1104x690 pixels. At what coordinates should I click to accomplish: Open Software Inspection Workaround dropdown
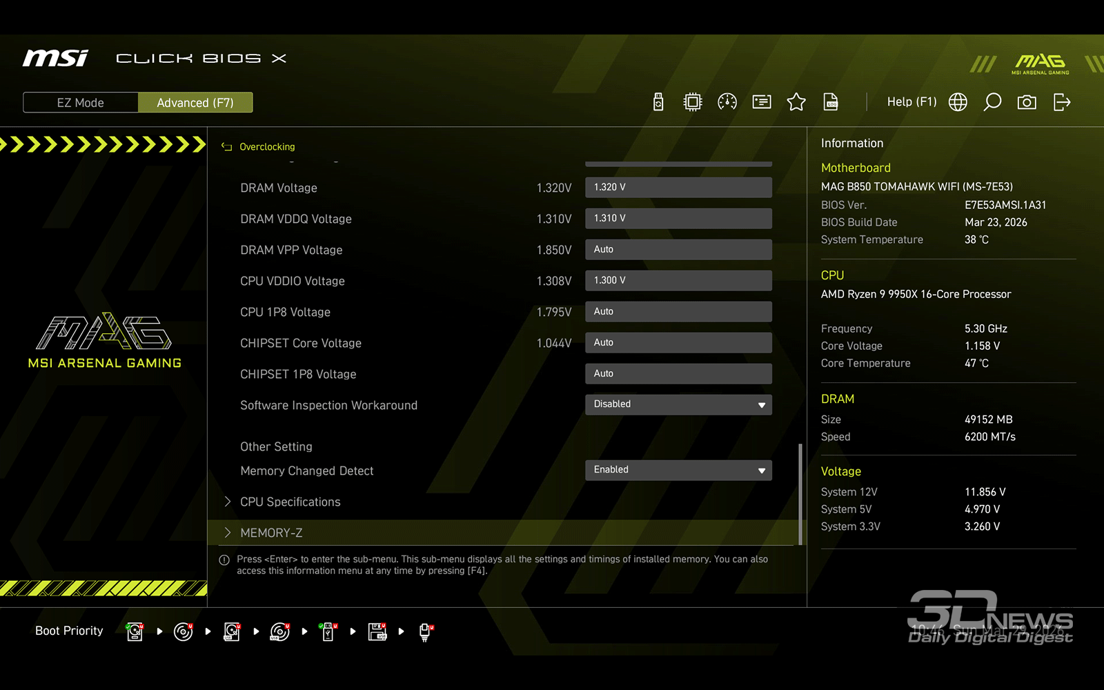(x=678, y=404)
